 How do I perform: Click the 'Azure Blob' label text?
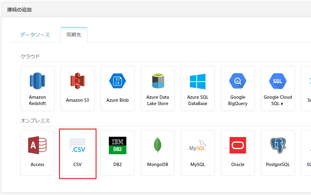coord(117,100)
